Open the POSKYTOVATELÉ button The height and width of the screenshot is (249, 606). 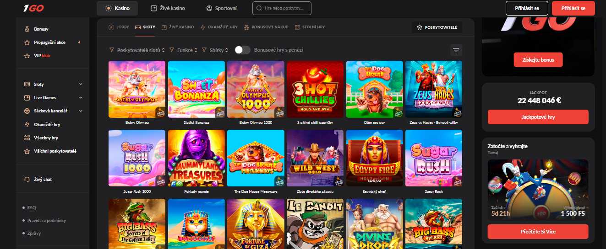pyautogui.click(x=437, y=27)
